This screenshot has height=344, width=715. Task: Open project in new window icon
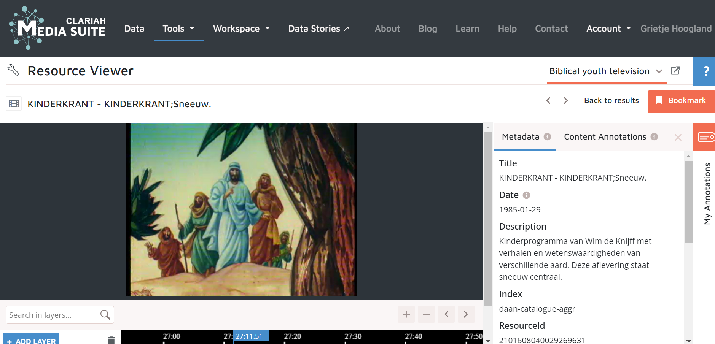[675, 71]
